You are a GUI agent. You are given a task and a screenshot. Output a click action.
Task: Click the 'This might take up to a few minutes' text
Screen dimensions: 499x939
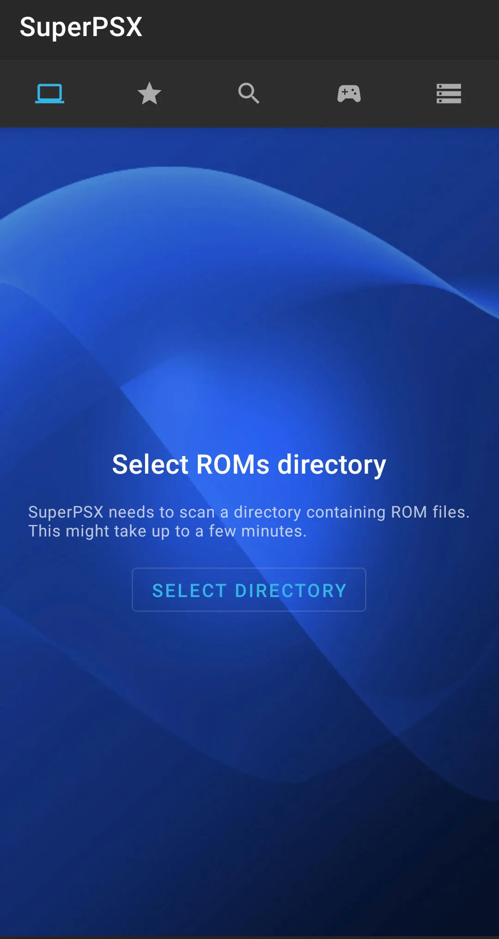(167, 531)
